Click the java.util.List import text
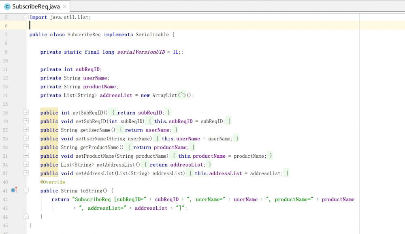Screen dimensions: 405x234 pyautogui.click(x=69, y=17)
